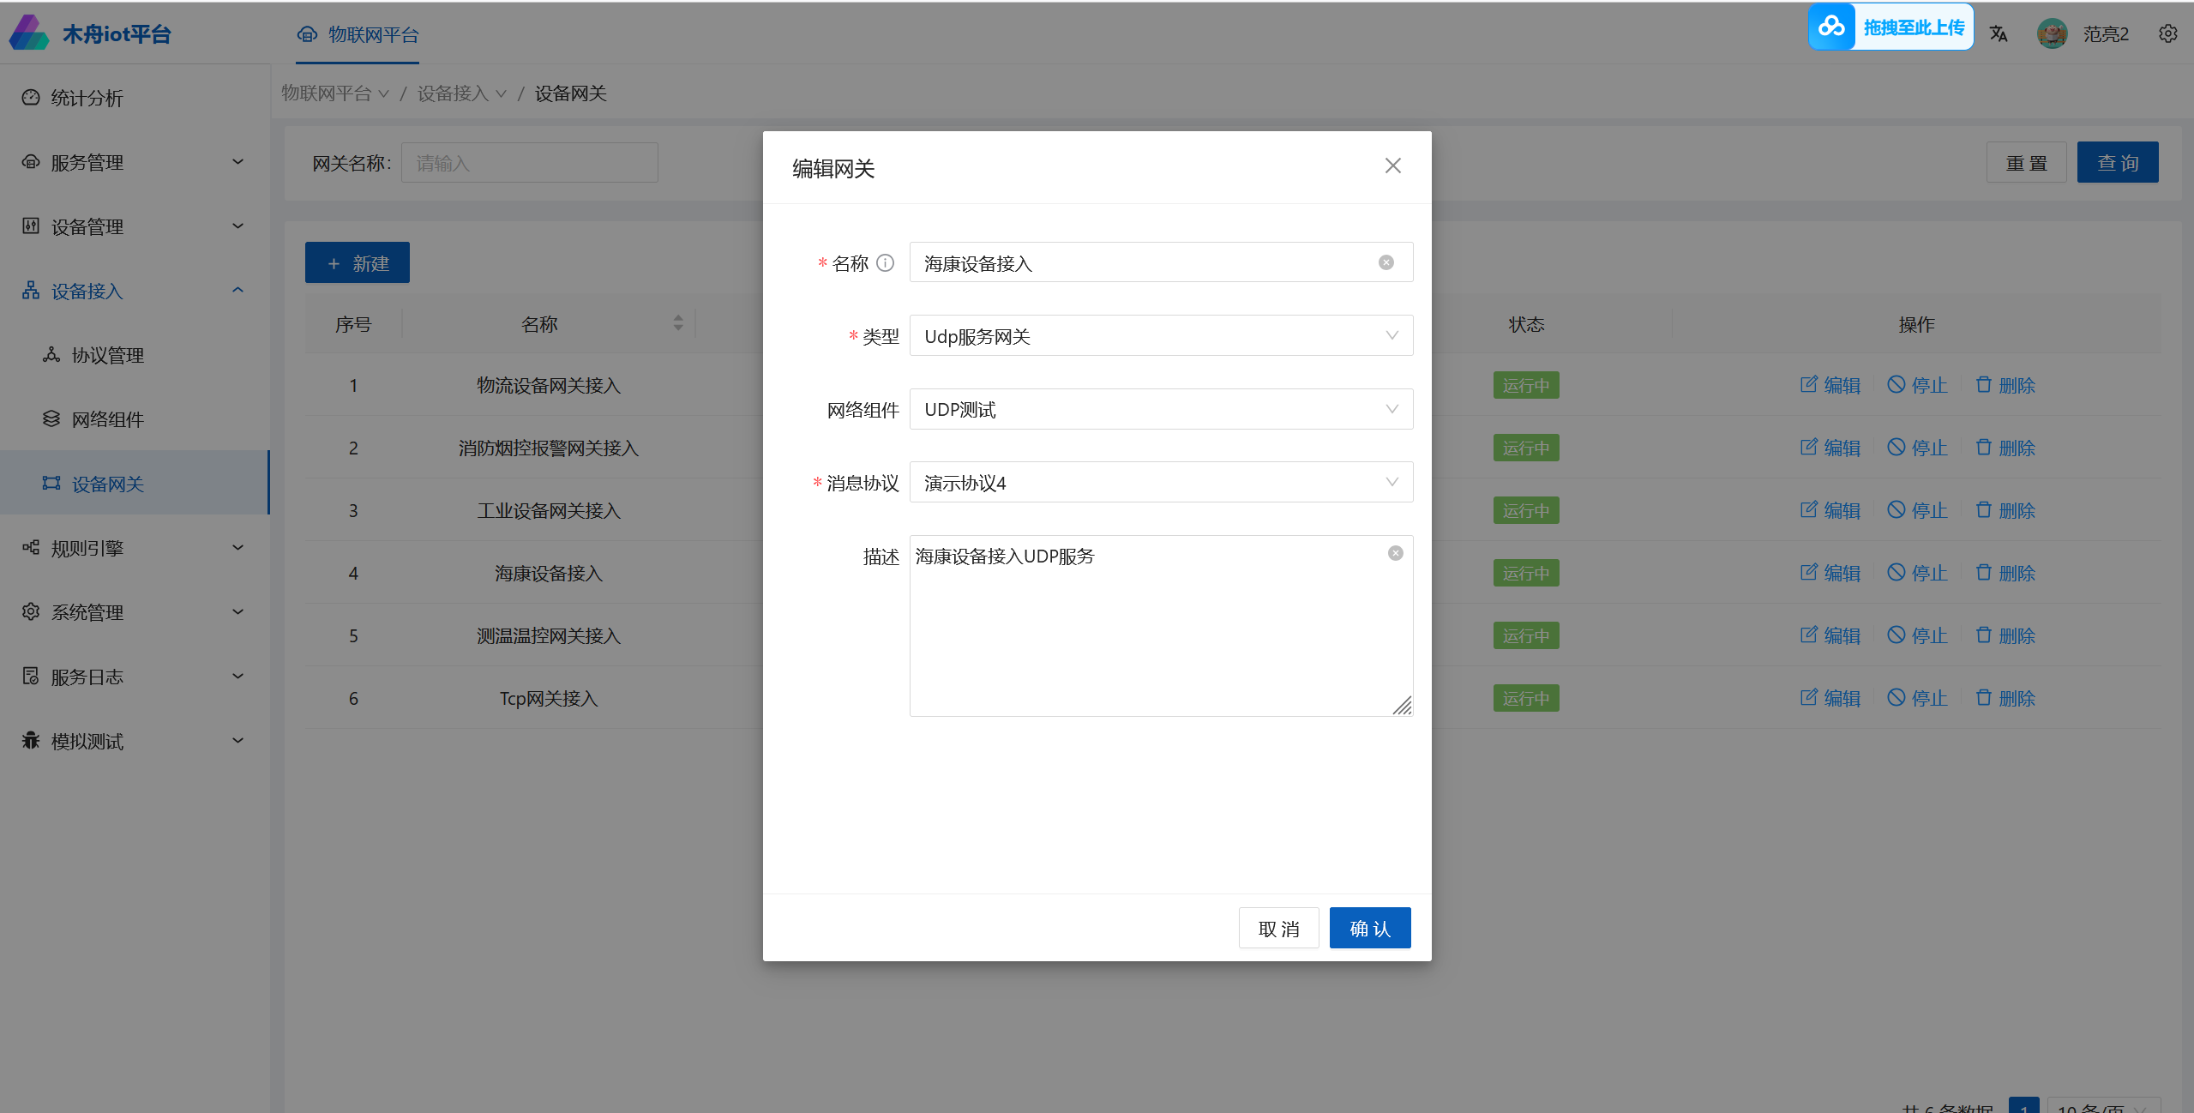This screenshot has width=2194, height=1113.
Task: Click the 确认 button
Action: click(x=1369, y=929)
